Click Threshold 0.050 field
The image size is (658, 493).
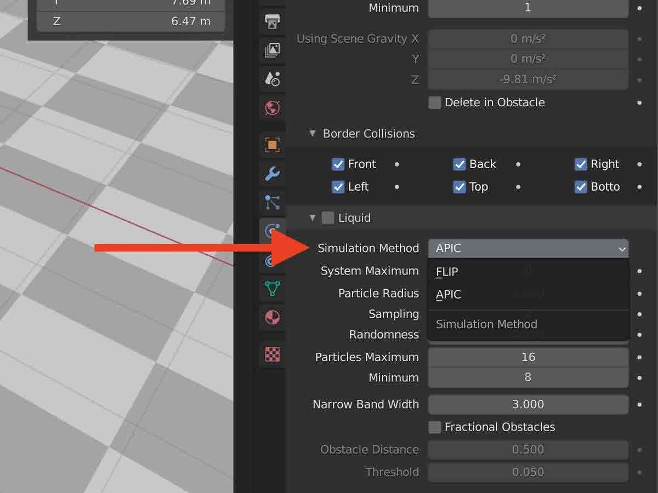[x=528, y=472]
